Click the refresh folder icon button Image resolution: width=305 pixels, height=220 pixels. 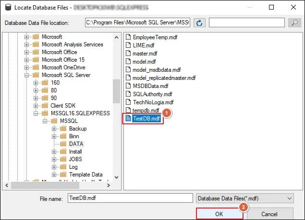tap(199, 23)
